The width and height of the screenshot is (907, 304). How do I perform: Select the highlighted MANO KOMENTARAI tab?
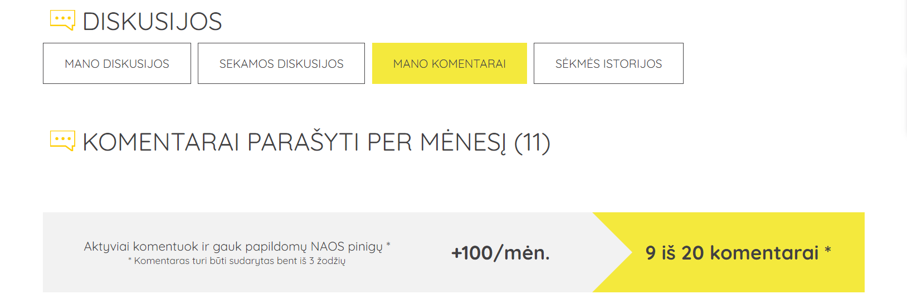(450, 63)
